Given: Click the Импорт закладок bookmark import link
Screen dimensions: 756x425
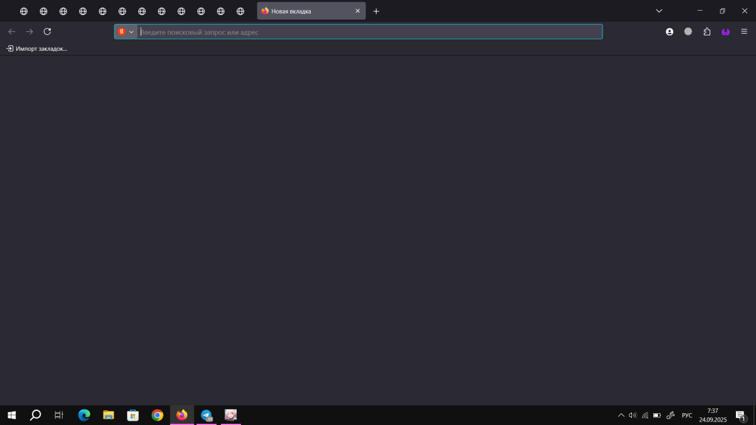Looking at the screenshot, I should point(37,48).
